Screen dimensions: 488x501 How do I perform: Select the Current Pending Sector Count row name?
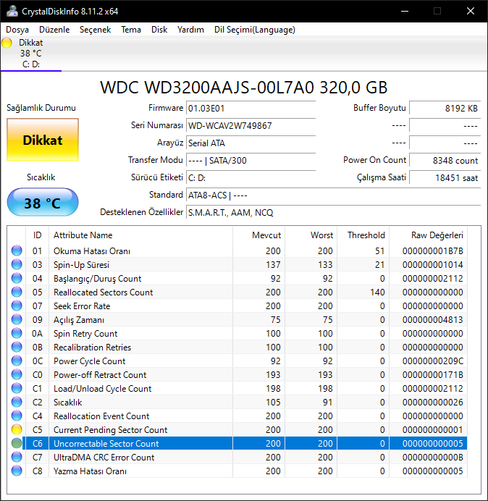tap(110, 430)
